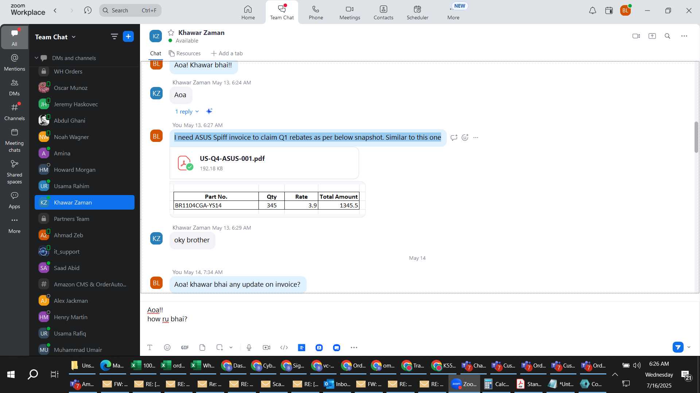700x393 pixels.
Task: Click share screen icon in chat header
Action: click(x=652, y=36)
